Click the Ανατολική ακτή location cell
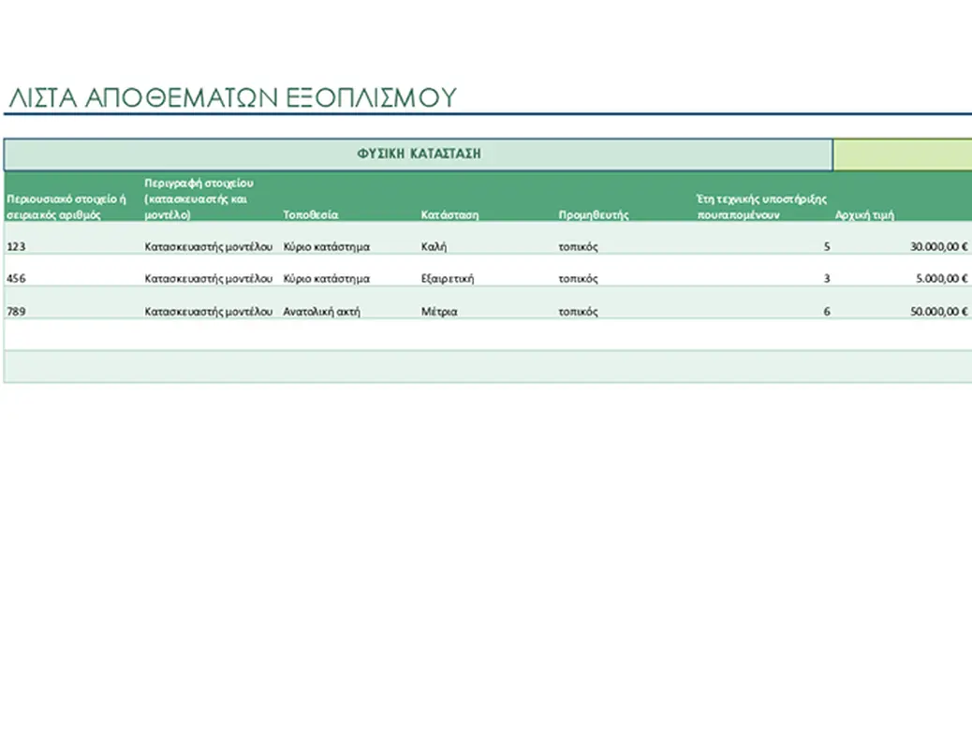Viewport: 972px width, 749px height. point(322,312)
